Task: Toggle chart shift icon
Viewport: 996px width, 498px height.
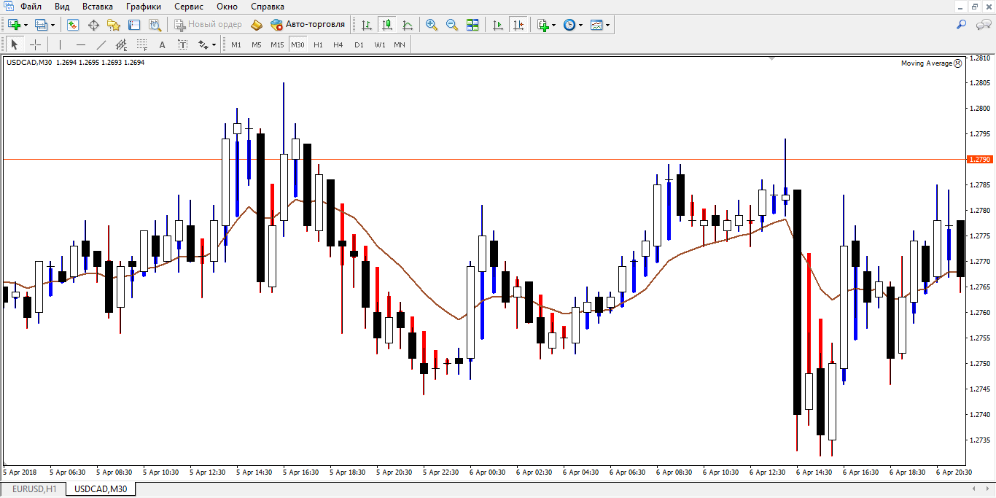Action: coord(518,25)
